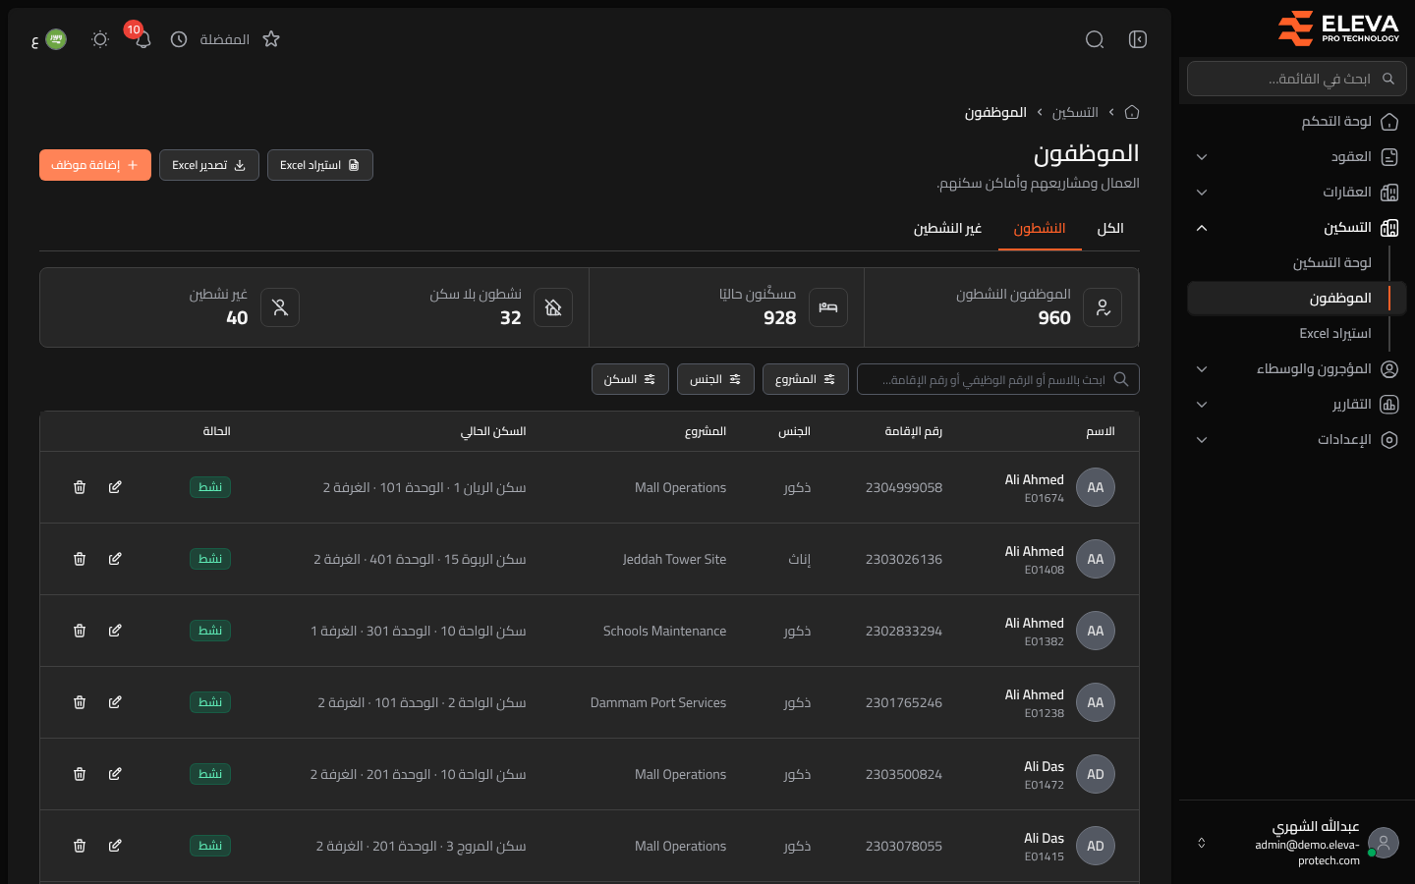The width and height of the screenshot is (1415, 884).
Task: Click تصدير Excel button
Action: click(x=209, y=165)
